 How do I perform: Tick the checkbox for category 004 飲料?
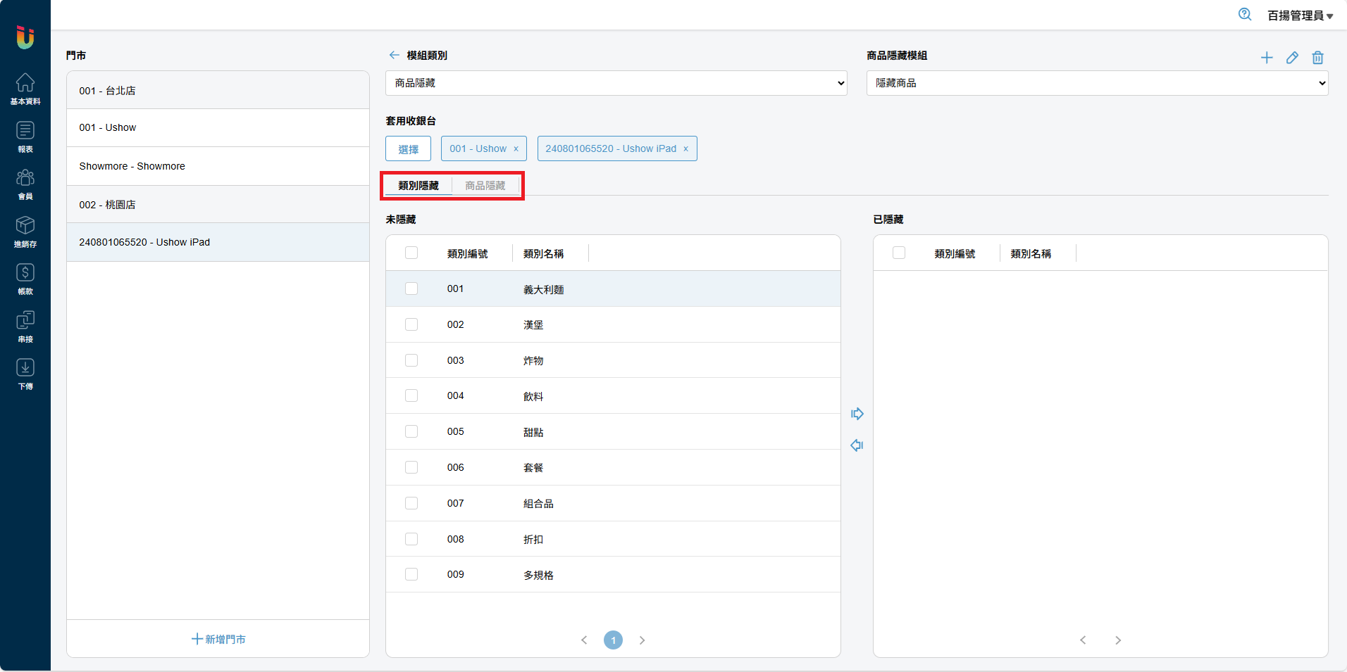coord(411,395)
